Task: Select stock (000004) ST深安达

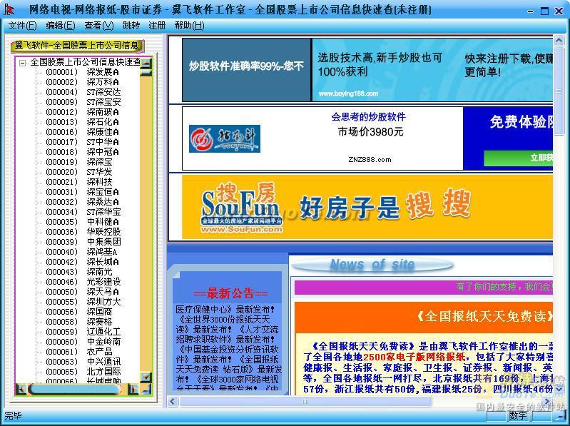Action: click(83, 92)
